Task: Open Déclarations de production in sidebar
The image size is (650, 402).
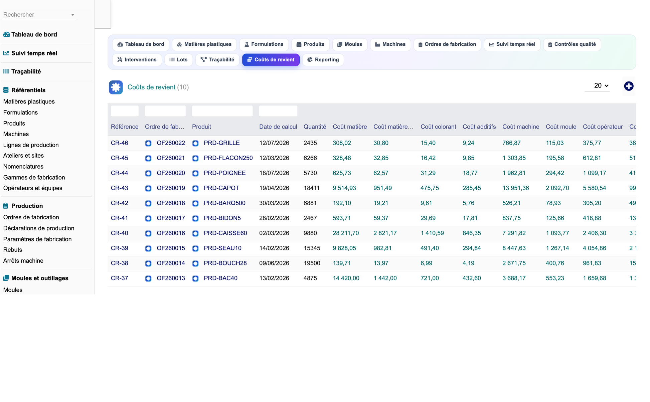Action: (x=39, y=228)
